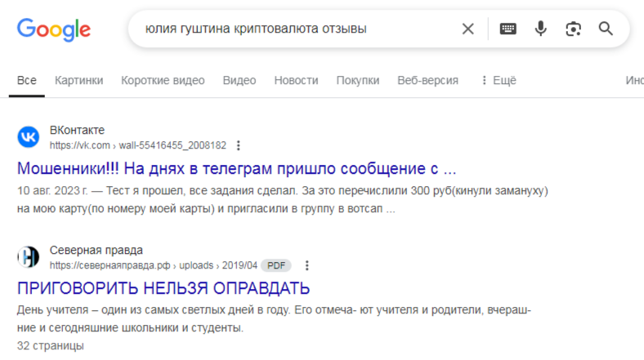This screenshot has width=644, height=360.
Task: Open result titled Мошенники!!! На днях в телеграм
Action: (x=236, y=168)
